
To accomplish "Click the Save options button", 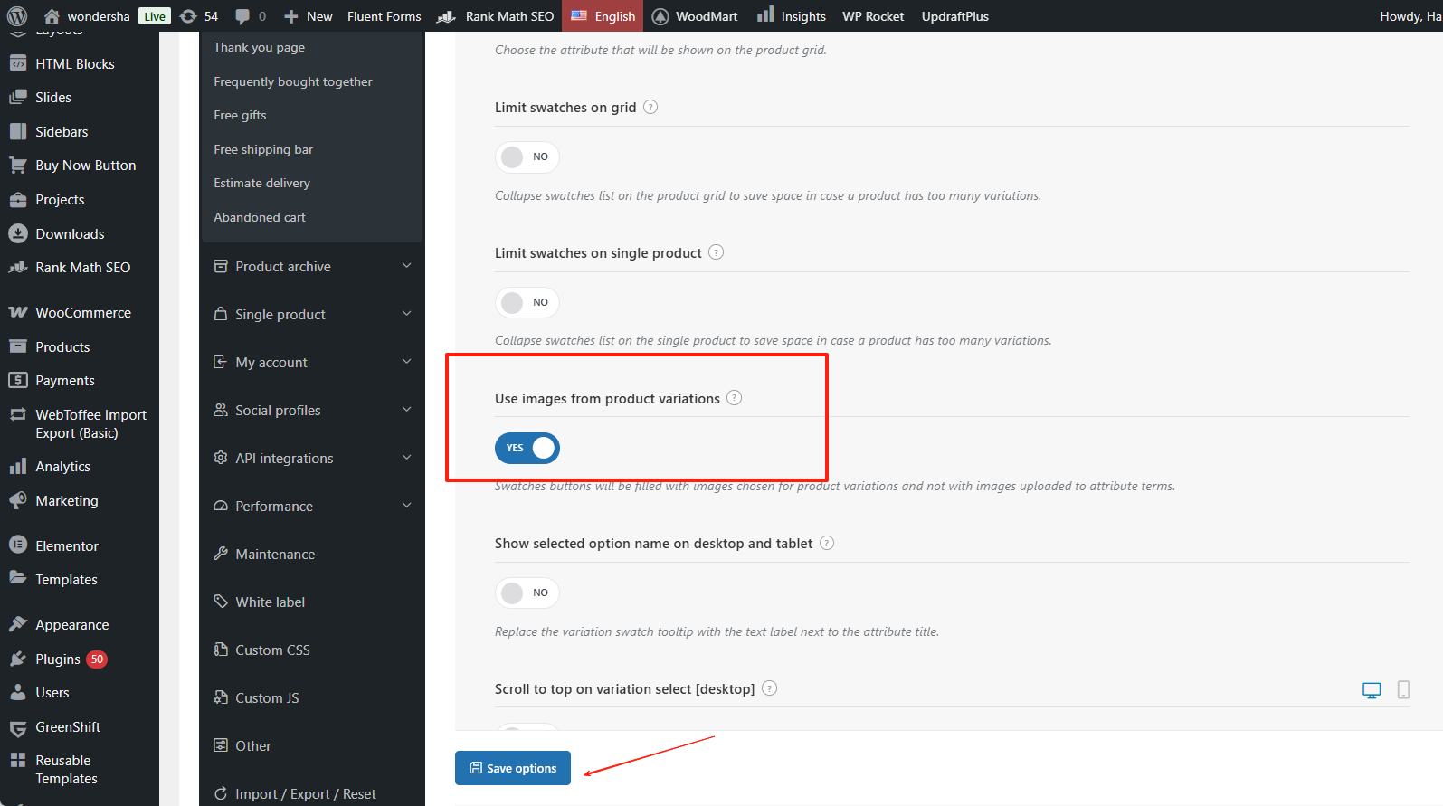I will coord(513,768).
